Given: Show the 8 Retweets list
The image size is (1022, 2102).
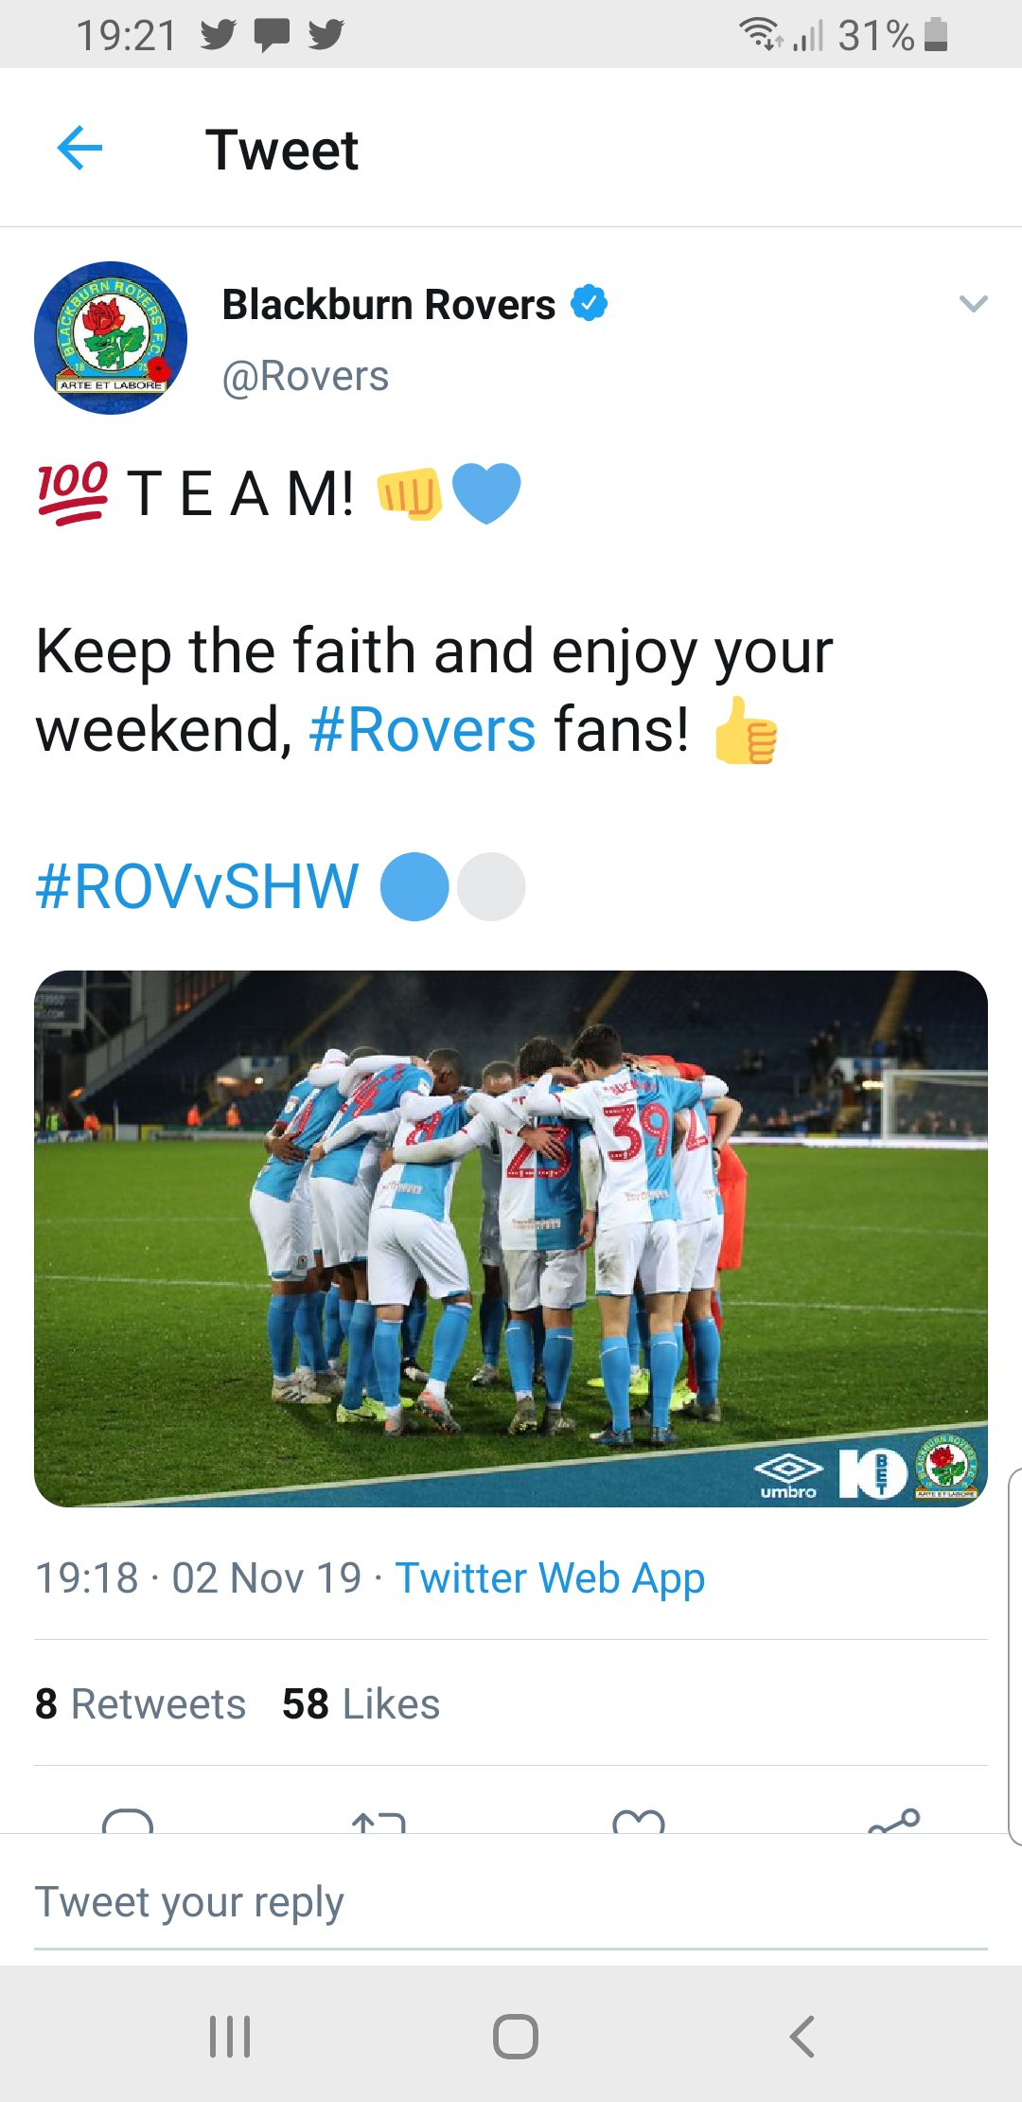Looking at the screenshot, I should 140,1703.
